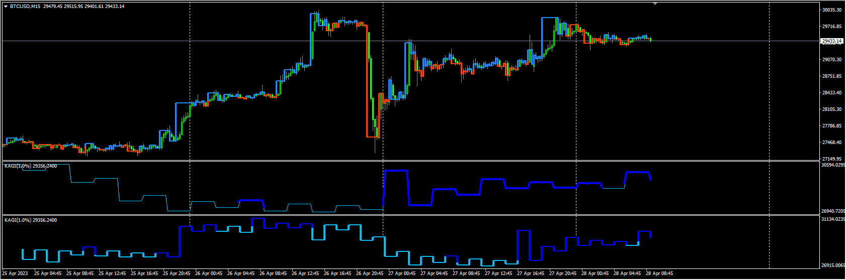The image size is (846, 280).
Task: Click the 28 Apr 04:45 time label
Action: [x=627, y=274]
